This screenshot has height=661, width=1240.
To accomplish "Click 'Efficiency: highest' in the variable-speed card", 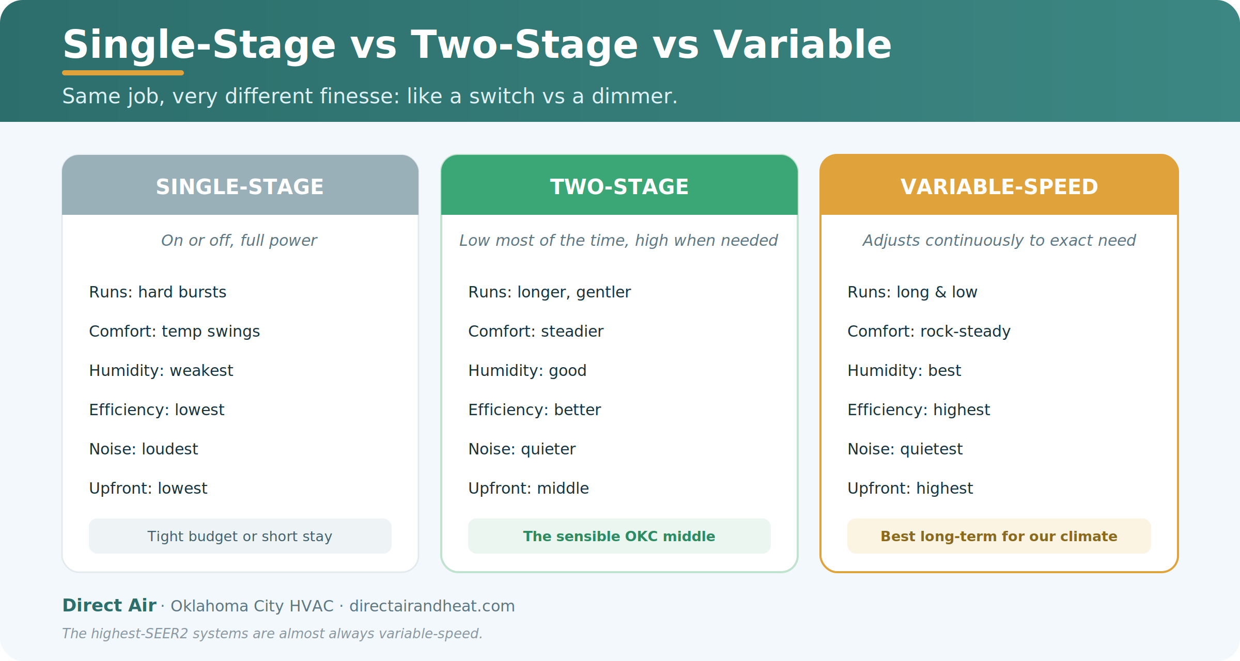I will click(x=919, y=410).
